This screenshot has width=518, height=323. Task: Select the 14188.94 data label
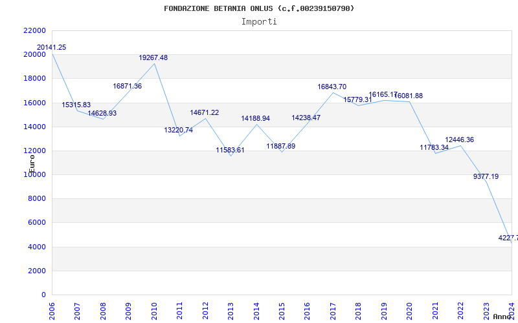[x=256, y=119]
